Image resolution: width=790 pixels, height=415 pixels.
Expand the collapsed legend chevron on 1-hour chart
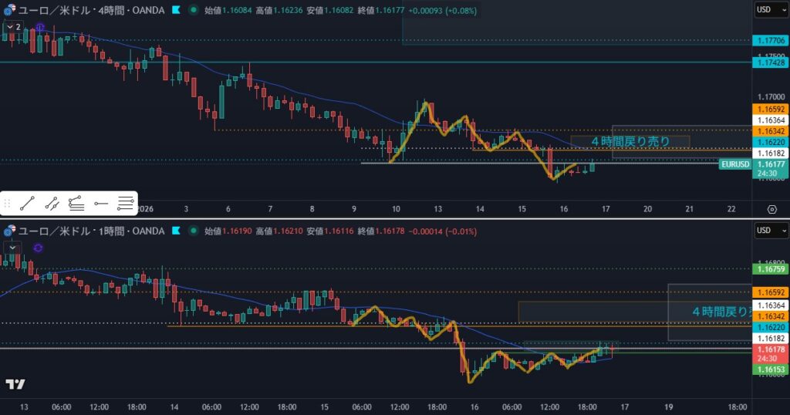coord(12,246)
